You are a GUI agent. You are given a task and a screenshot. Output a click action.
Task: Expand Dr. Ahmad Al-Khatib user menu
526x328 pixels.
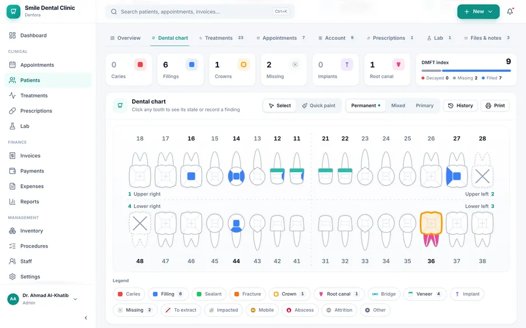pos(42,299)
